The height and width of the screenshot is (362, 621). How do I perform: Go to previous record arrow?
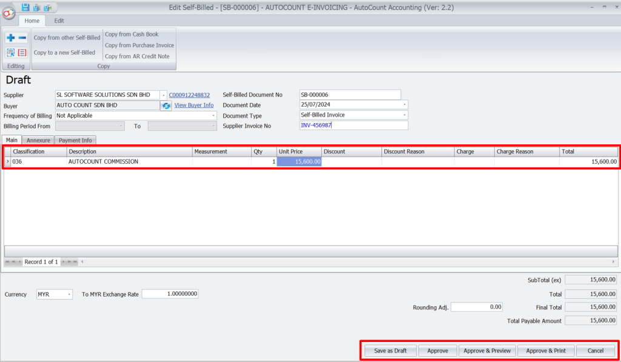20,262
